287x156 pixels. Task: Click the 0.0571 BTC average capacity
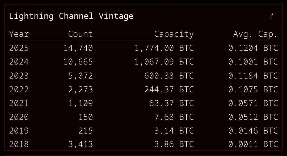[253, 103]
